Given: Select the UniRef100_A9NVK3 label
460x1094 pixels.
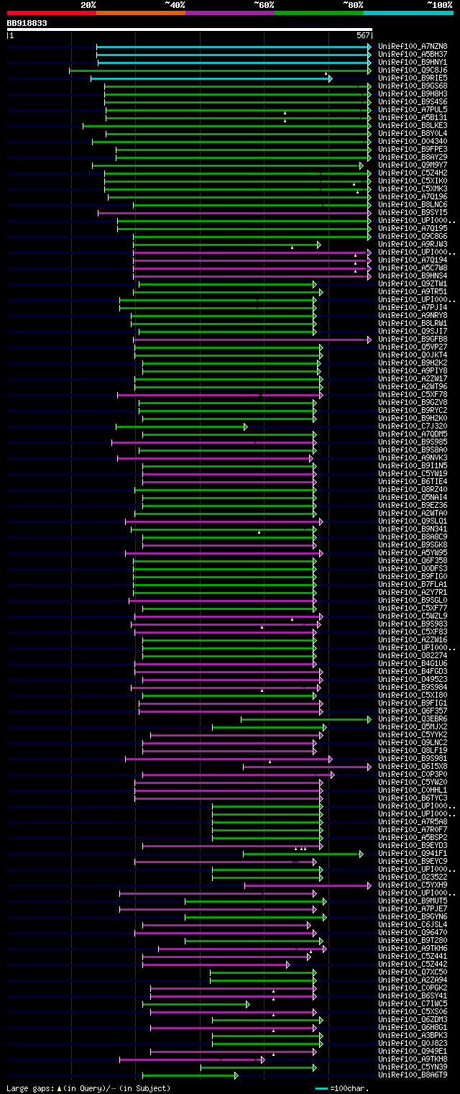Looking at the screenshot, I should (x=413, y=457).
